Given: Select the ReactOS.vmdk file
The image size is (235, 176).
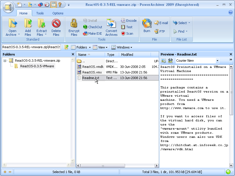Looking at the screenshot, I should (118, 67).
